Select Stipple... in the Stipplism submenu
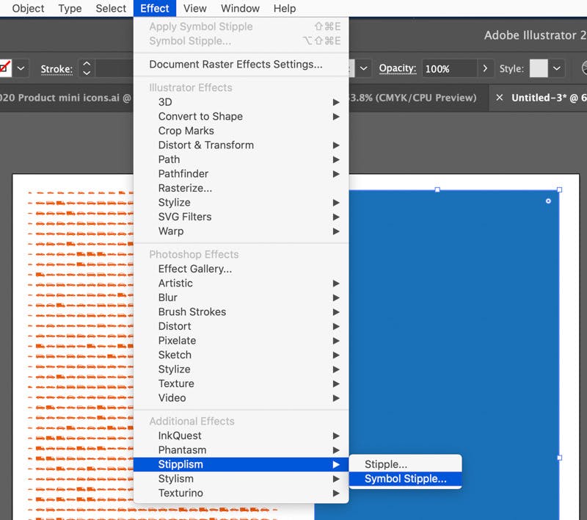 pyautogui.click(x=386, y=464)
